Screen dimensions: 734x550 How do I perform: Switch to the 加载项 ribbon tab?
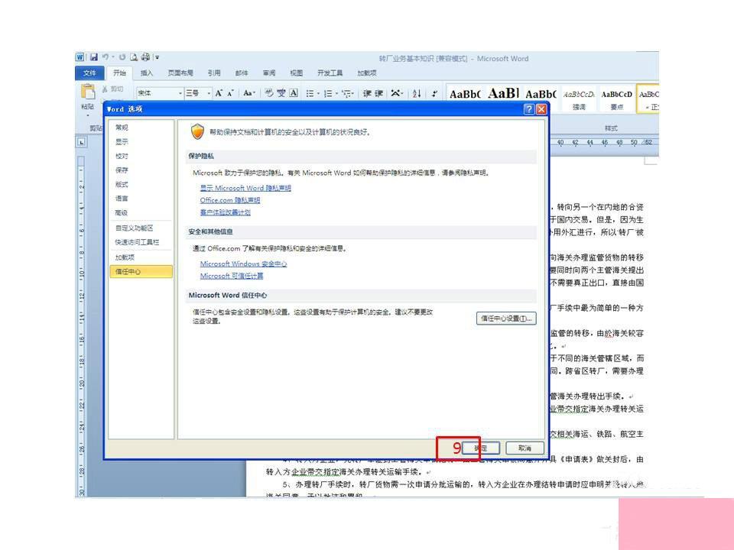pyautogui.click(x=366, y=73)
